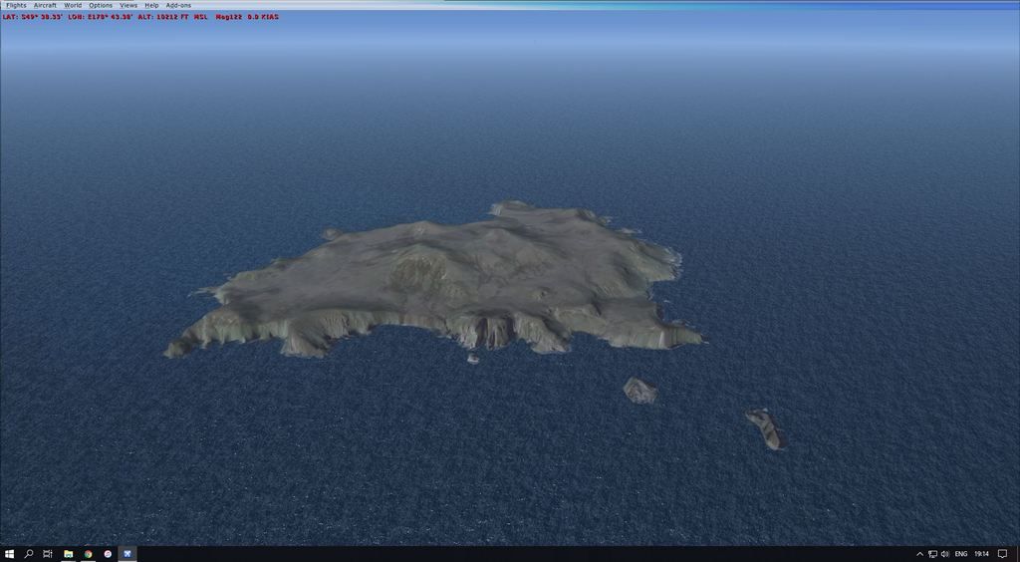Switch the ENG input language indicator

pyautogui.click(x=961, y=554)
